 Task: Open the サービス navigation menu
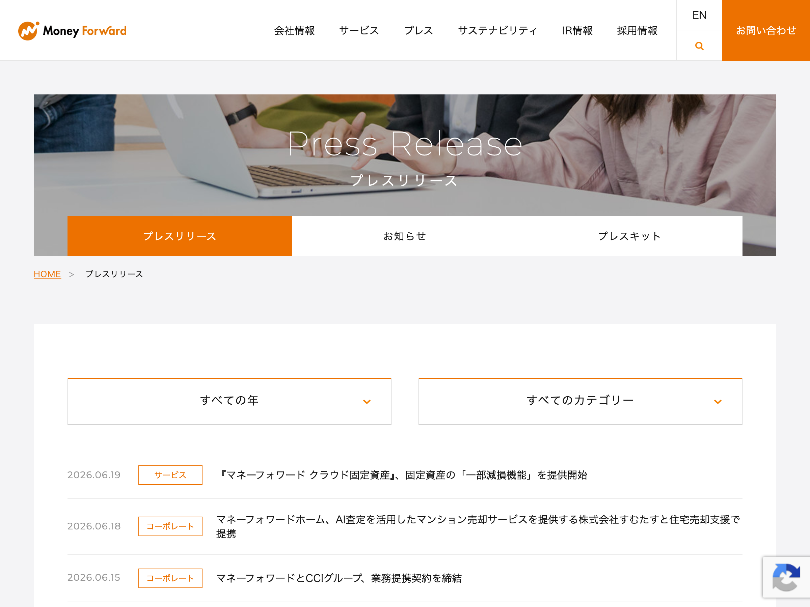click(359, 30)
